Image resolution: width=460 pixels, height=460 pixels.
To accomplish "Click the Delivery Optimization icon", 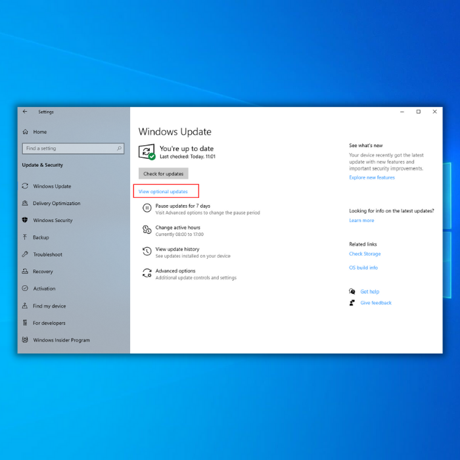I will [x=25, y=203].
